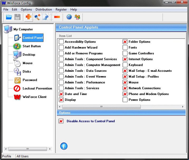Click the WinForce Client red W icon
The image size is (189, 160).
17,97
